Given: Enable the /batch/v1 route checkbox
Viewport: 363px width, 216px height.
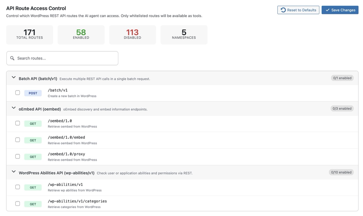Looking at the screenshot, I should 18,93.
